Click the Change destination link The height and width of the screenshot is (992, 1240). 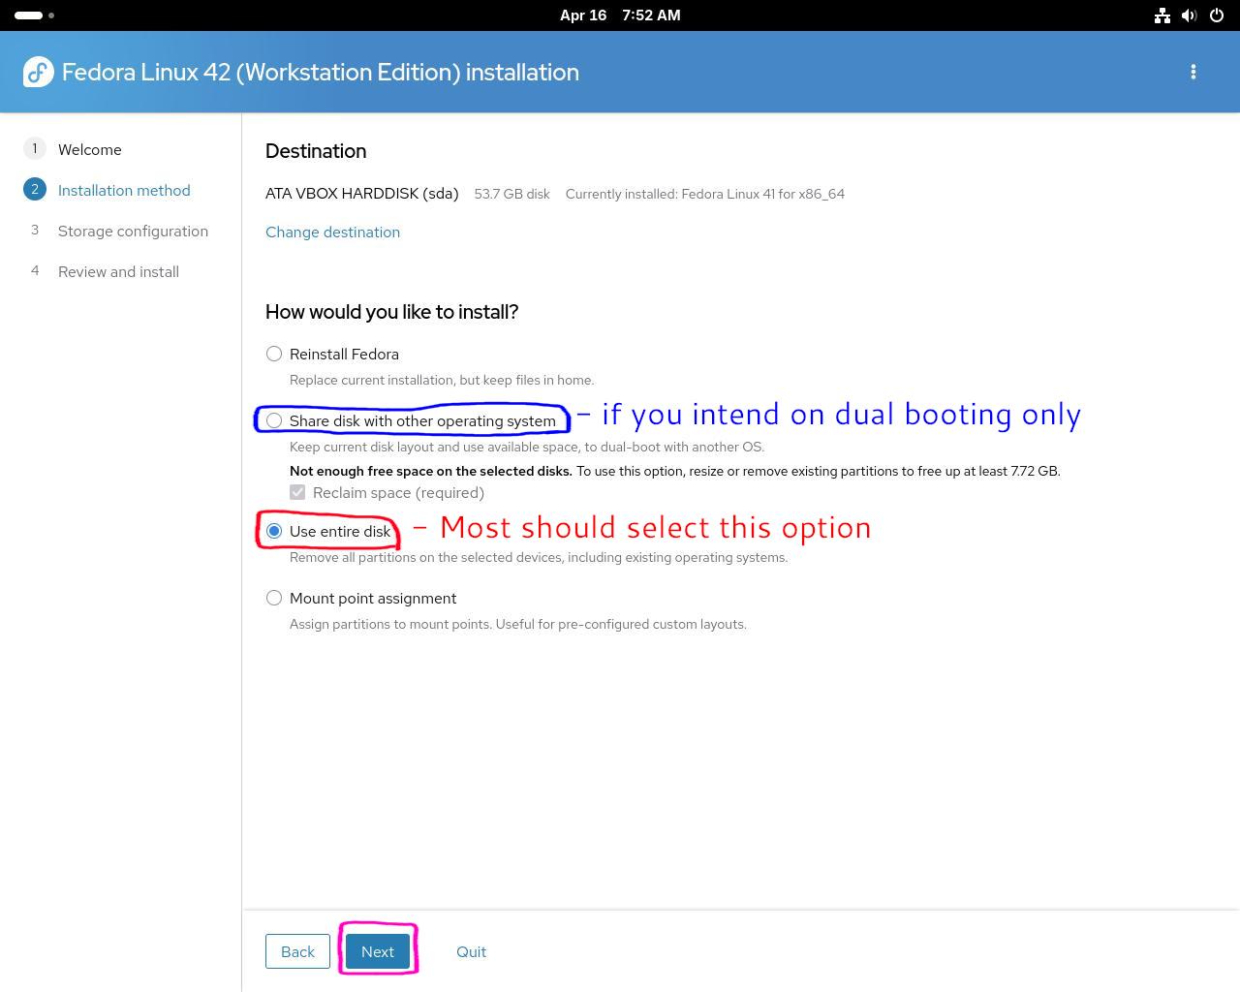pyautogui.click(x=332, y=232)
